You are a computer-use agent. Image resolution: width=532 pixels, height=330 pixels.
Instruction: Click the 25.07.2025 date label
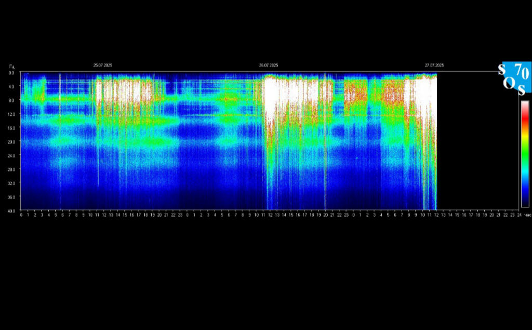103,65
